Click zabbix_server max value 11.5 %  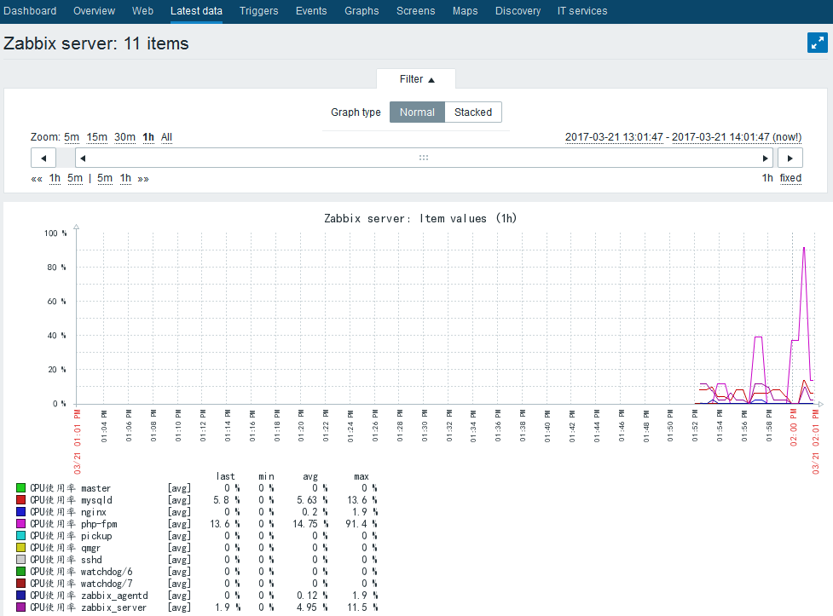pyautogui.click(x=362, y=607)
